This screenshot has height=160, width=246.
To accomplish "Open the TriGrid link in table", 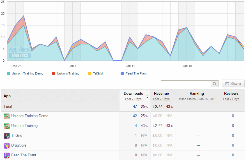I will tap(17, 135).
